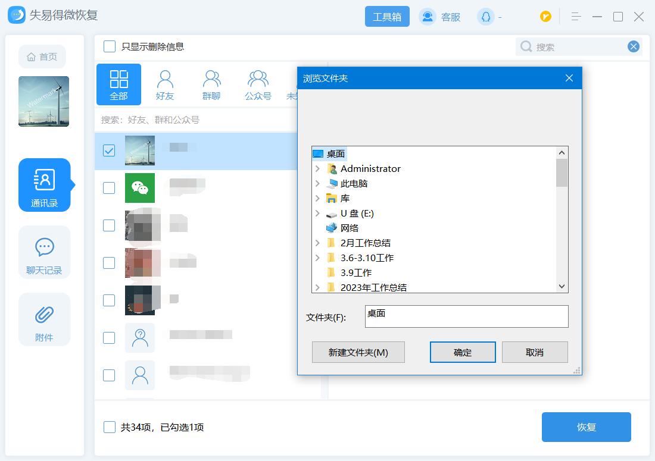Confirm folder selection with 确定 button

(463, 352)
